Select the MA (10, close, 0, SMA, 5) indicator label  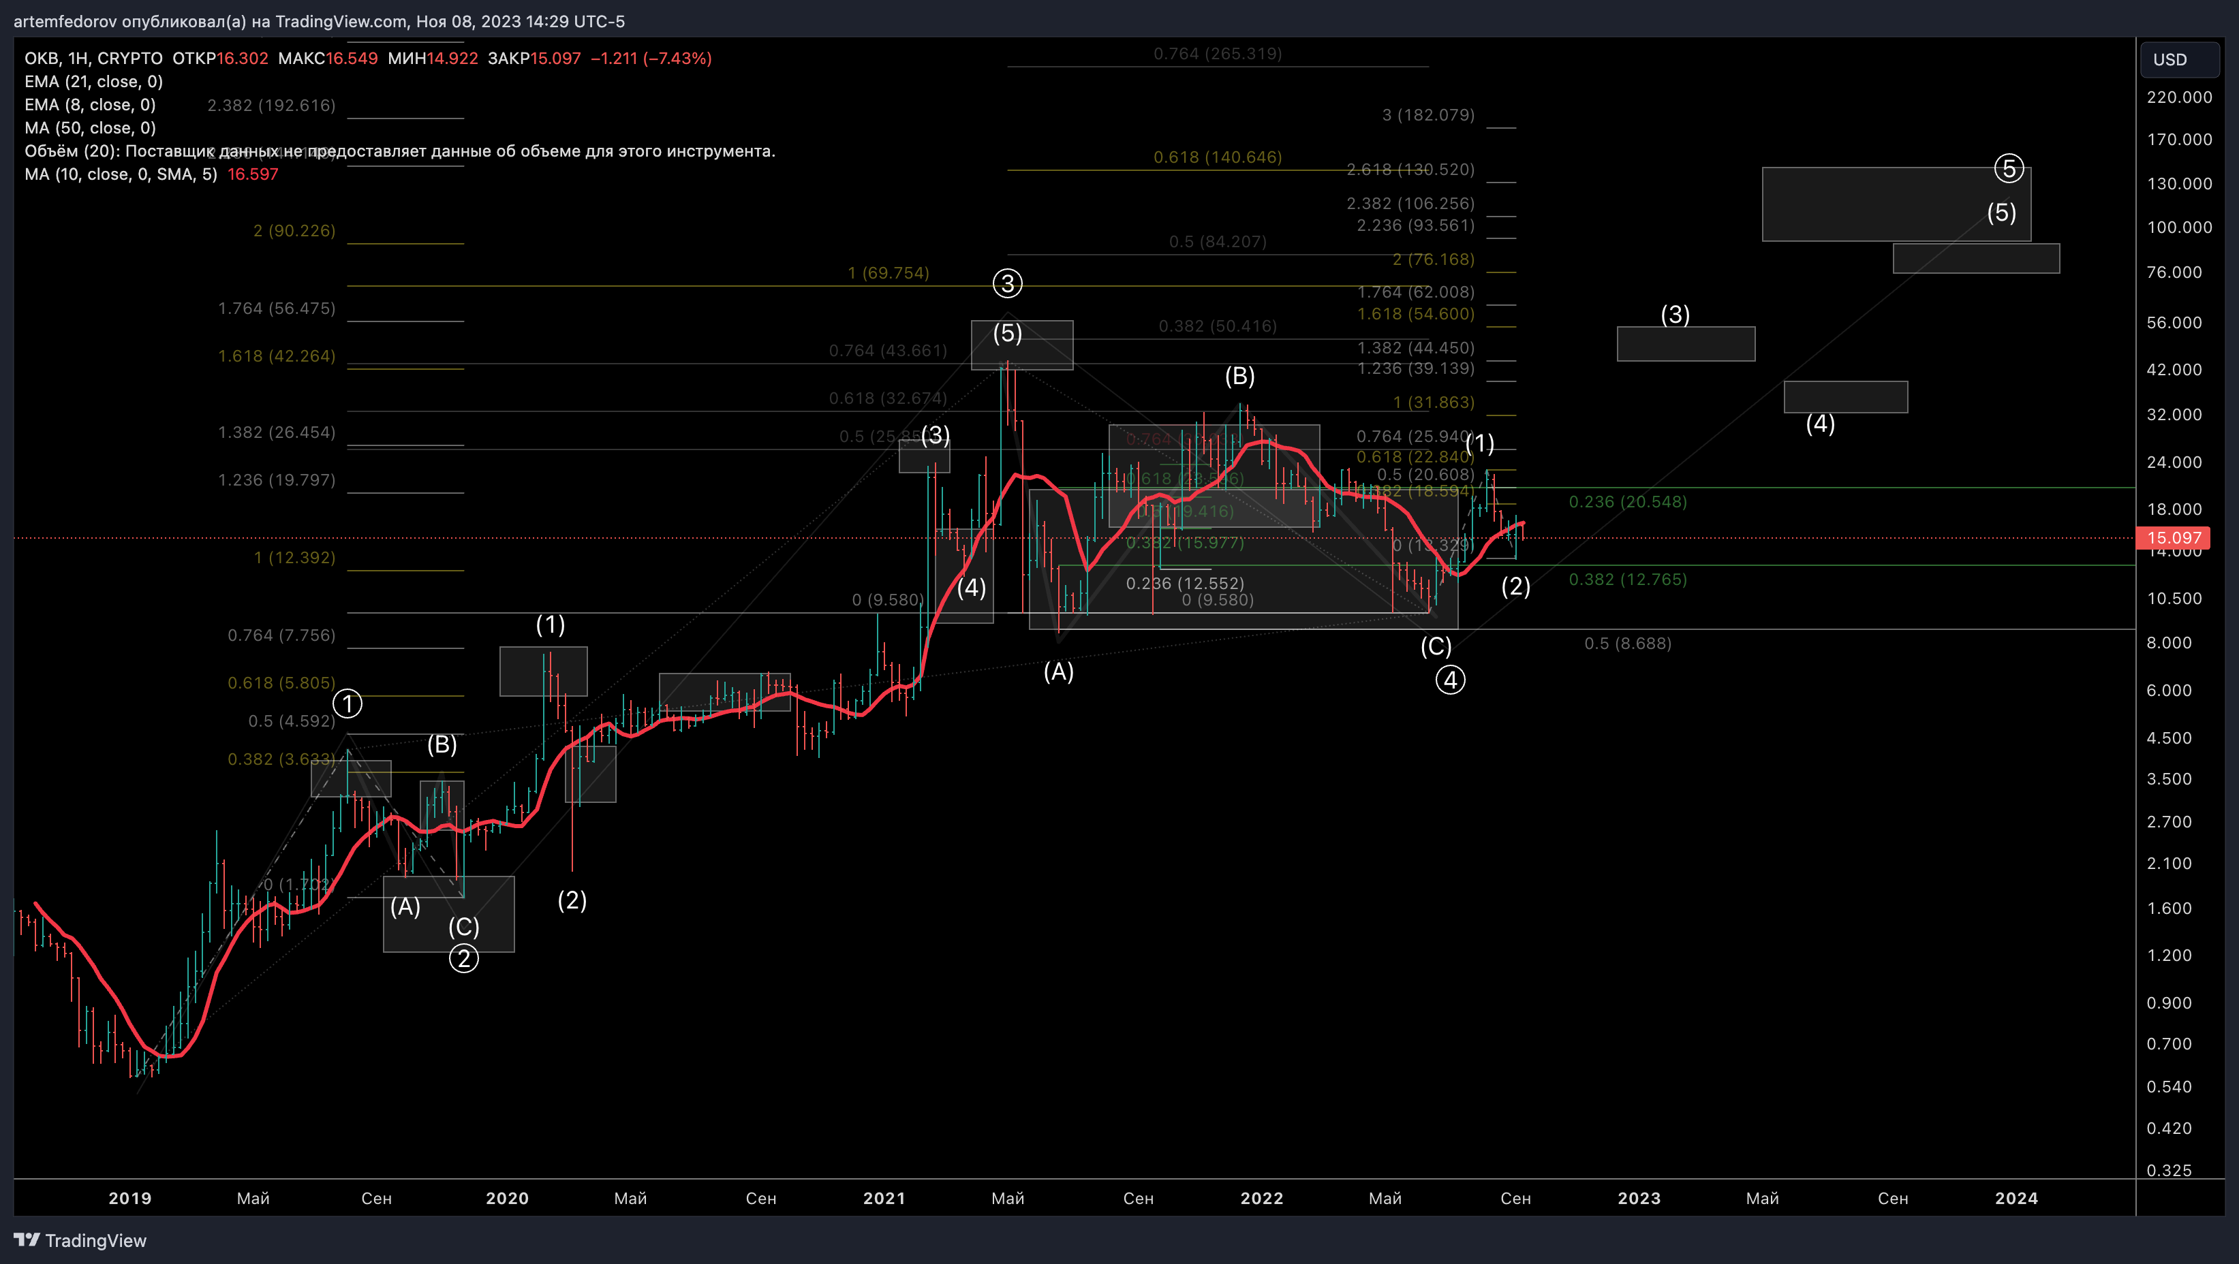click(121, 174)
